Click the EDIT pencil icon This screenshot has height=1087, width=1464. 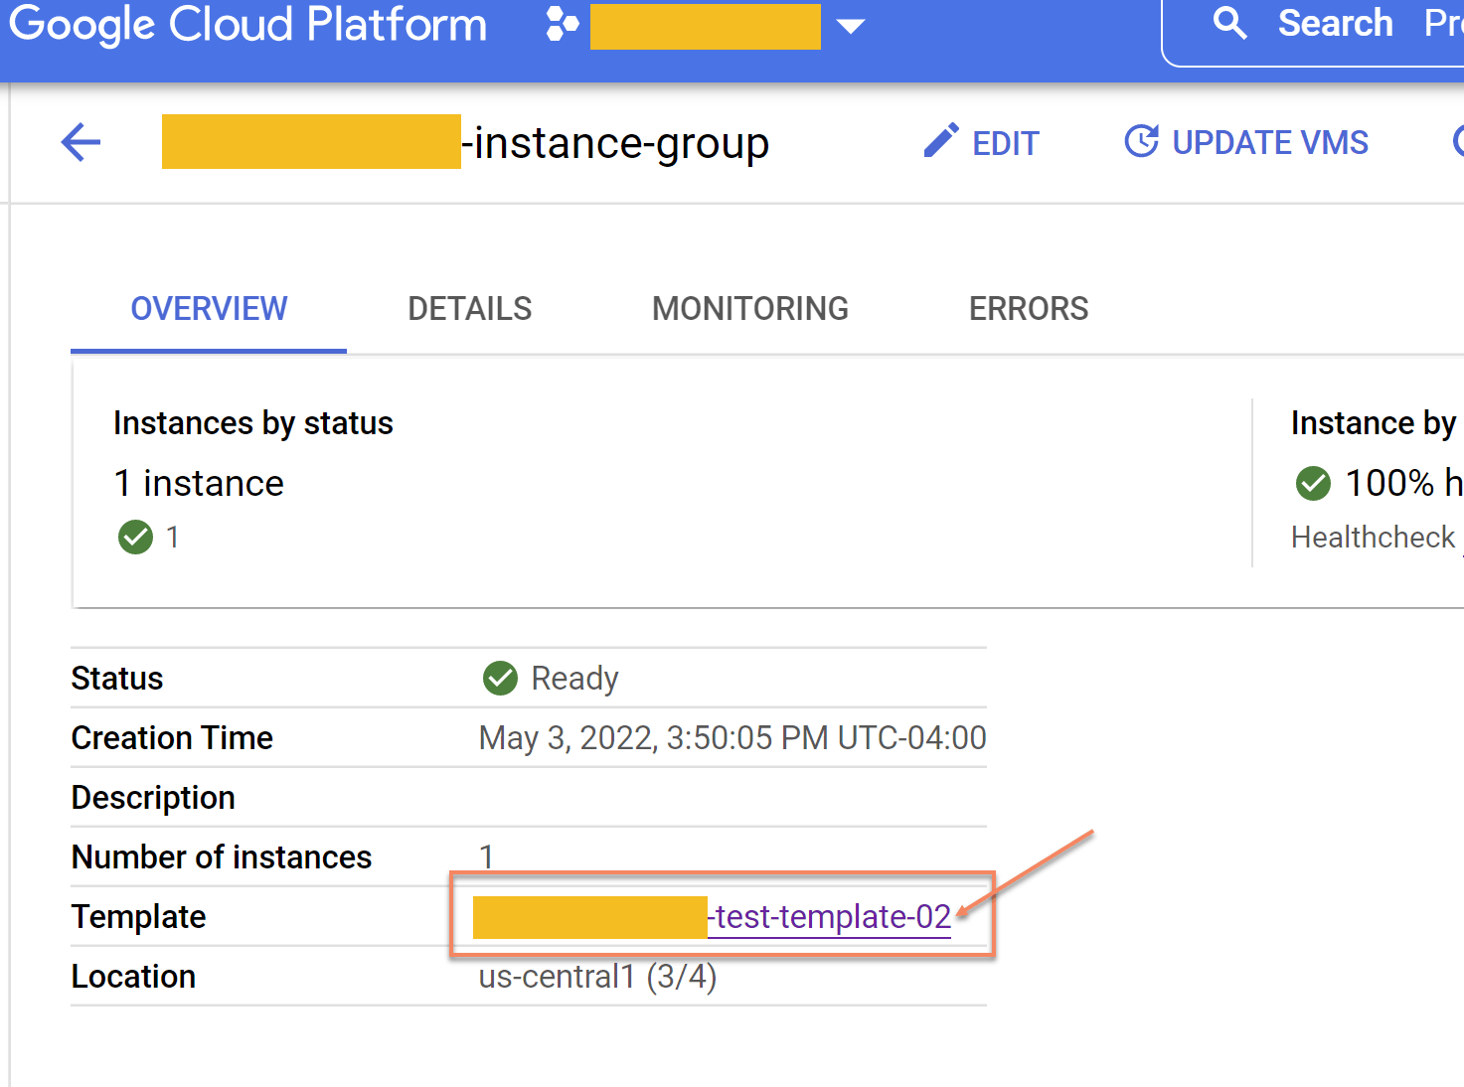point(940,141)
